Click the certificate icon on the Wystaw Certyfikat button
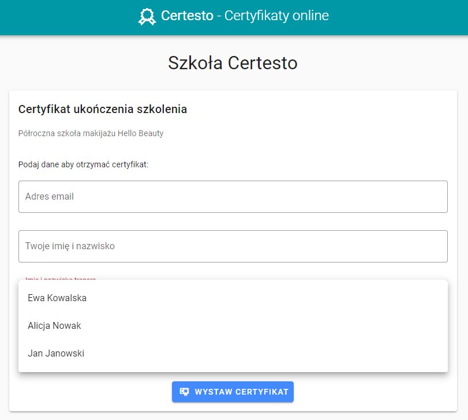This screenshot has height=420, width=468. pyautogui.click(x=184, y=392)
